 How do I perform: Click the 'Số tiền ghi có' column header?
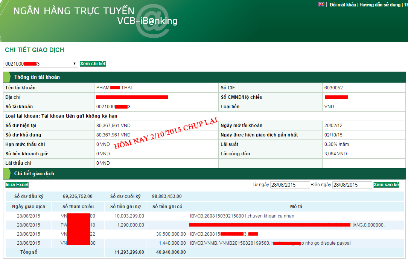(167, 206)
